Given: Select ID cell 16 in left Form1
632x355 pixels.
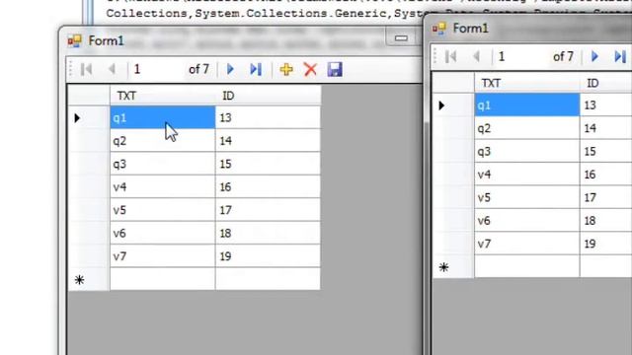Looking at the screenshot, I should [x=268, y=186].
